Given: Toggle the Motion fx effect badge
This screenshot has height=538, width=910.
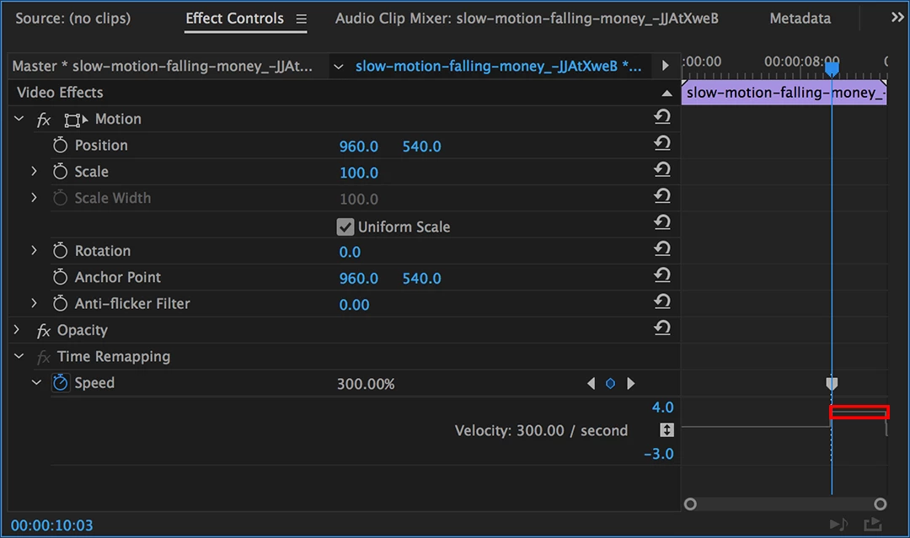Looking at the screenshot, I should click(44, 120).
